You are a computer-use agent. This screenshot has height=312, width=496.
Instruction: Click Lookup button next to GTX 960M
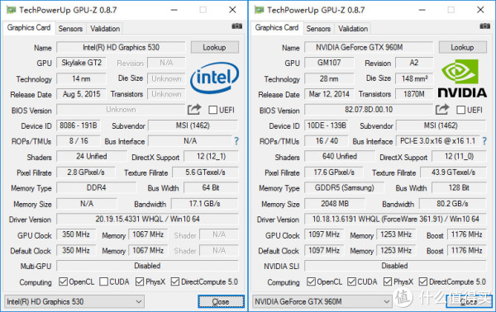462,47
